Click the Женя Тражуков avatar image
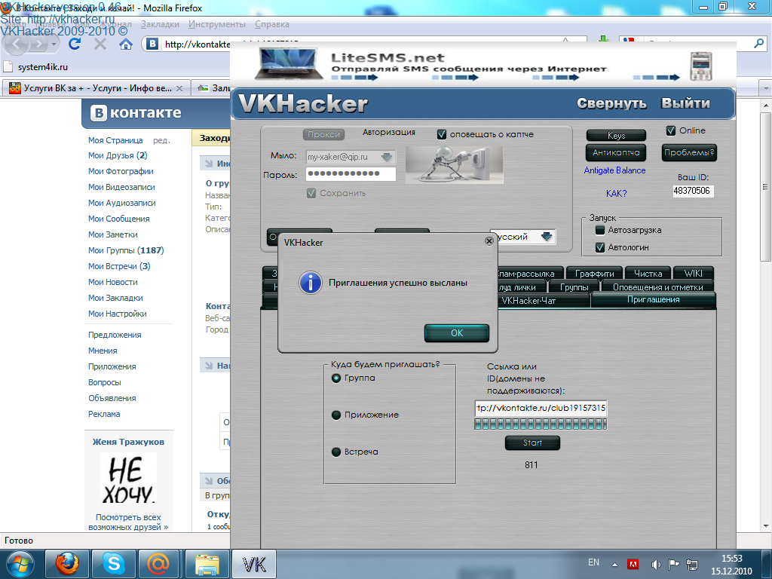The image size is (772, 579). (128, 479)
